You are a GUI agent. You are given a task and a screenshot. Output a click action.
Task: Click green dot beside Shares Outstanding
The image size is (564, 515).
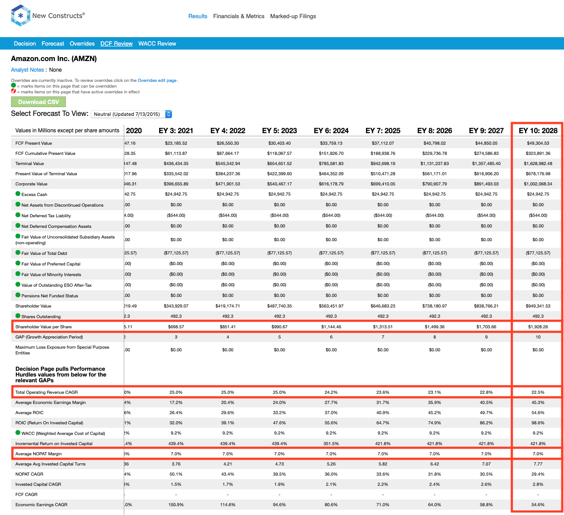(18, 316)
